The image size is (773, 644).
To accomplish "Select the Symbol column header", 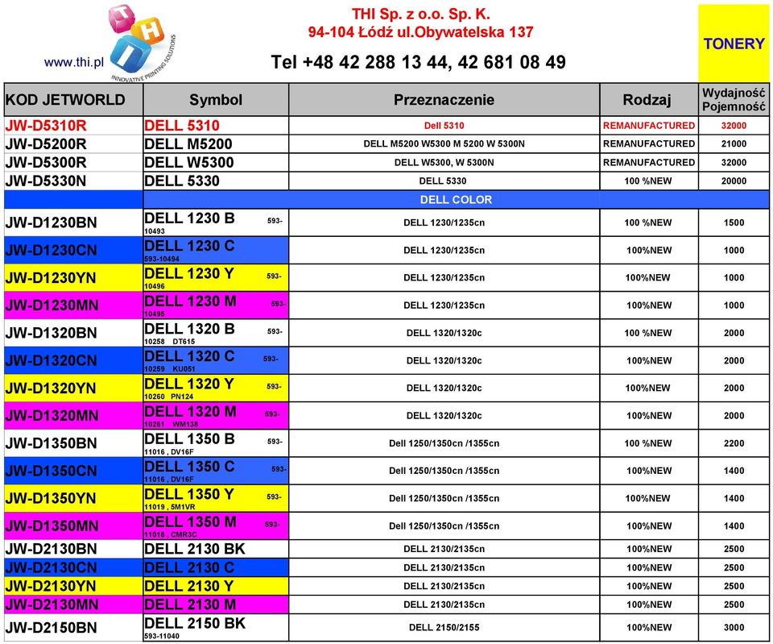I will pos(216,100).
